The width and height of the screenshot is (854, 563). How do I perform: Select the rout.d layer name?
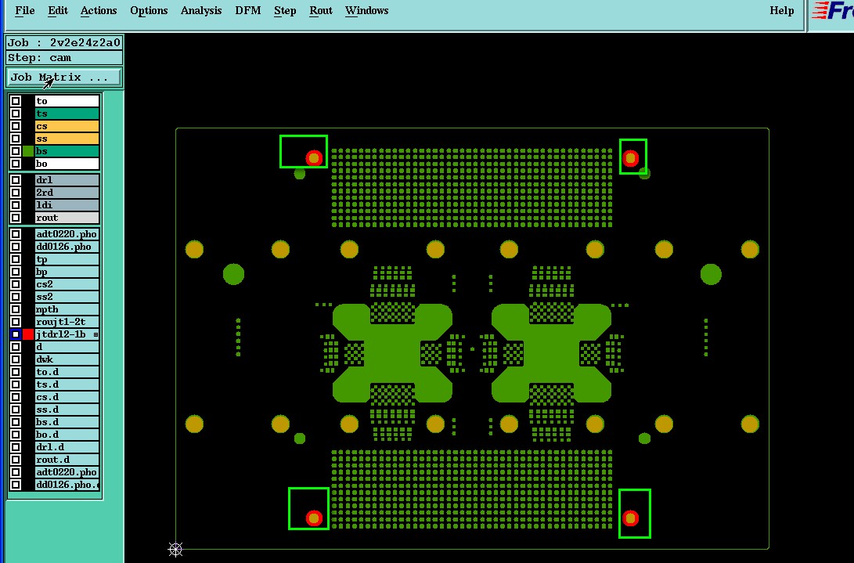67,460
